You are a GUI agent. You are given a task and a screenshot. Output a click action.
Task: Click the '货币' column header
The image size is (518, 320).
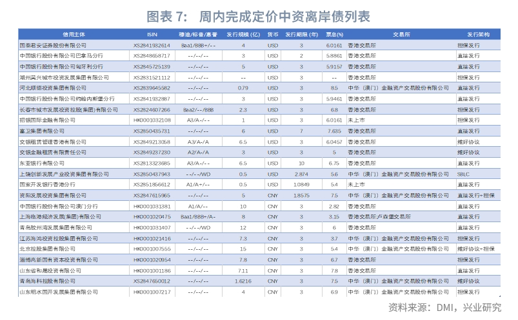pos(272,34)
